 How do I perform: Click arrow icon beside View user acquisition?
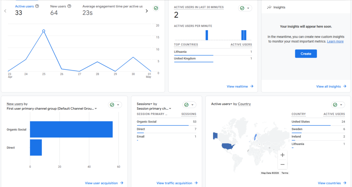[122, 183]
